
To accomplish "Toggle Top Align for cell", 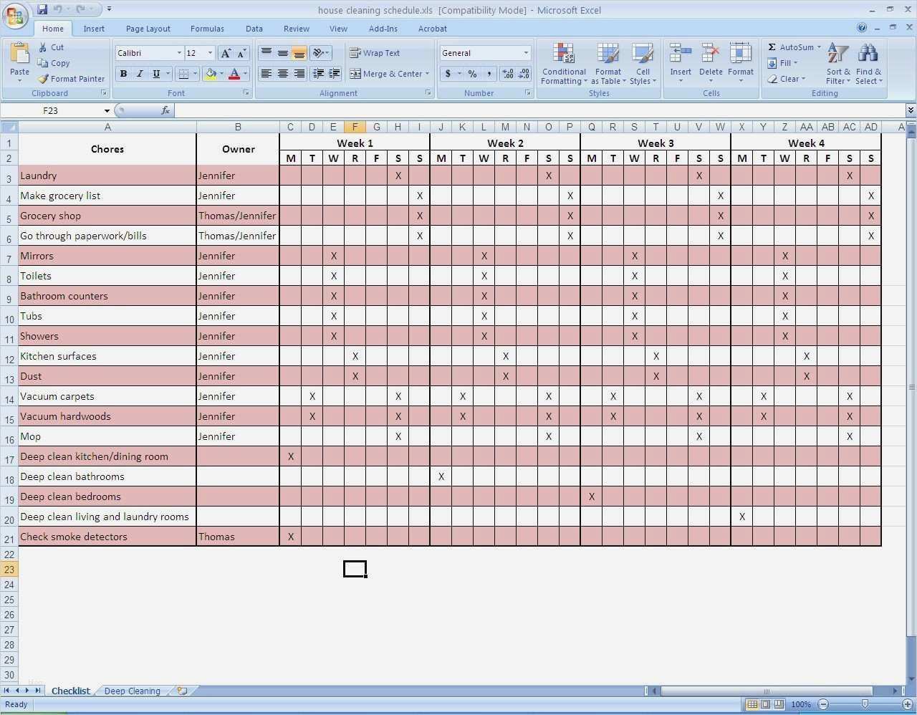I will coord(267,53).
